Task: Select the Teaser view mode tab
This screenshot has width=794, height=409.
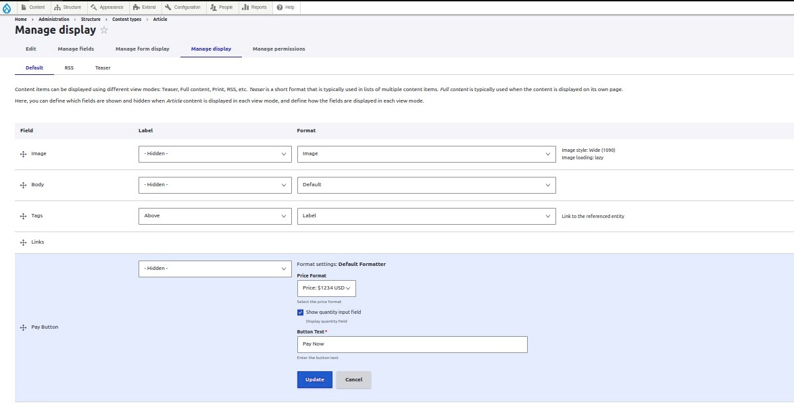Action: click(x=103, y=67)
